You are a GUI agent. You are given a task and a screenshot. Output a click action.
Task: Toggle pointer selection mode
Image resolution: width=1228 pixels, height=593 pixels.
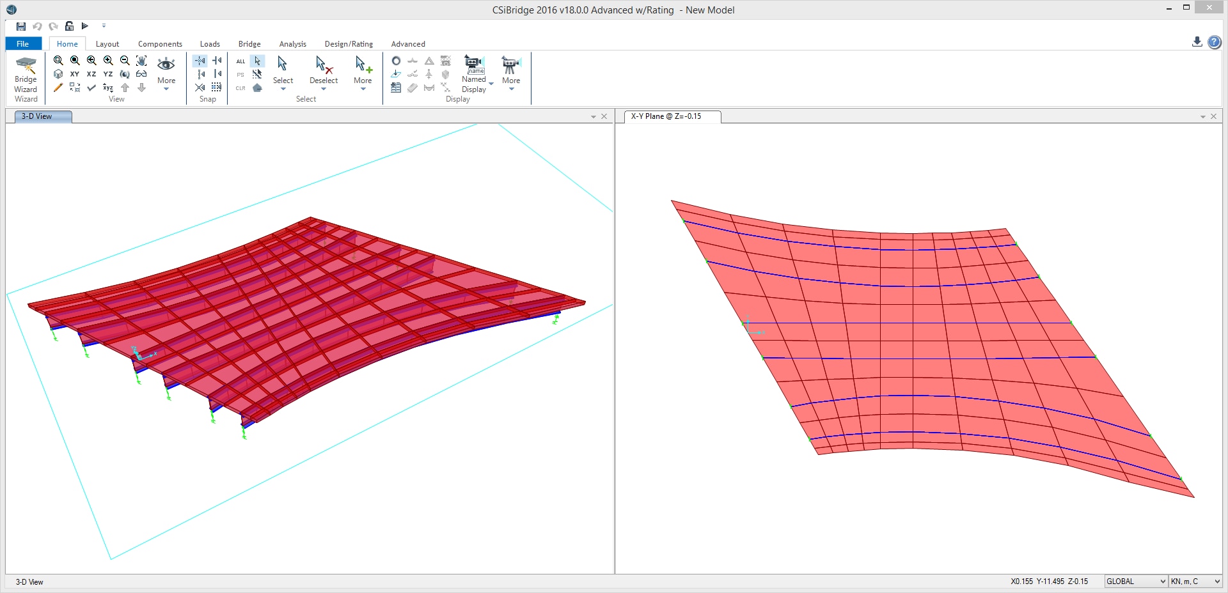[x=257, y=61]
